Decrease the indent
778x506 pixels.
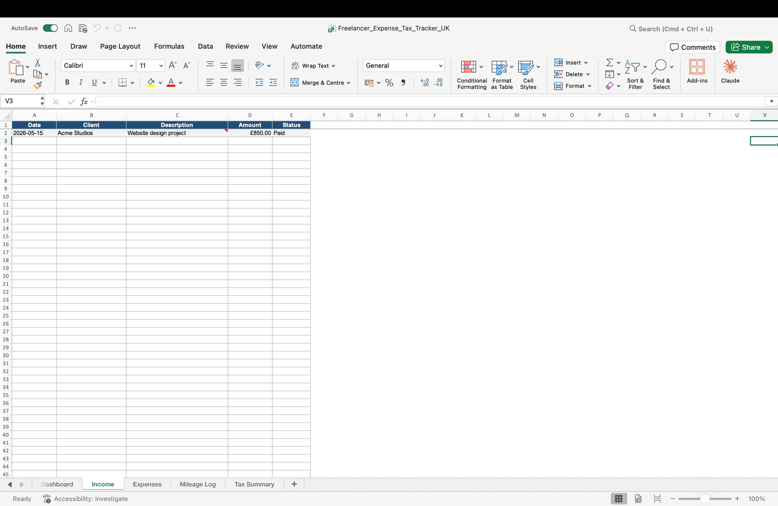(x=259, y=83)
